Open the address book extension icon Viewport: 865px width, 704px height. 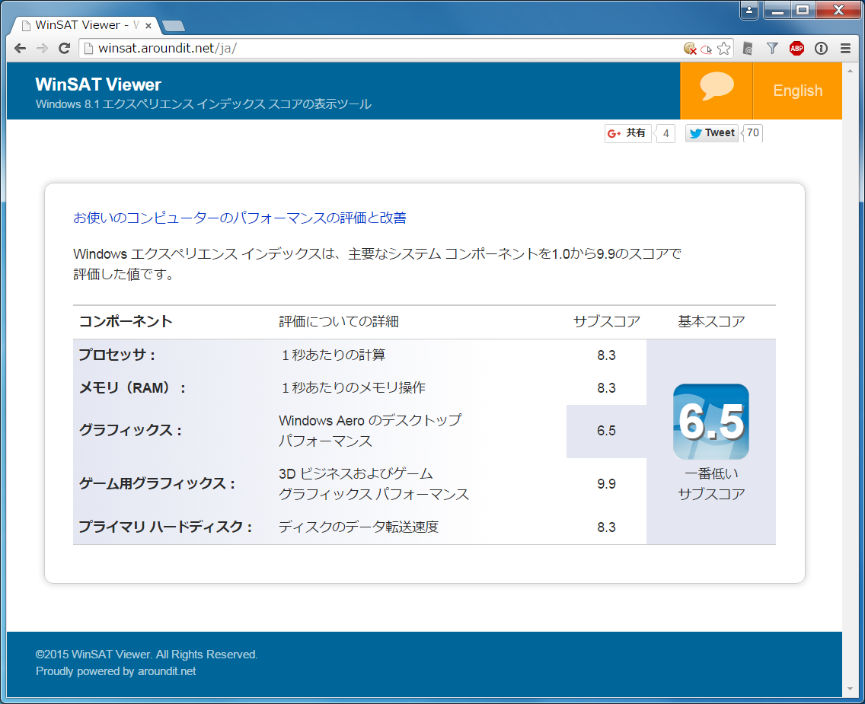pyautogui.click(x=748, y=49)
